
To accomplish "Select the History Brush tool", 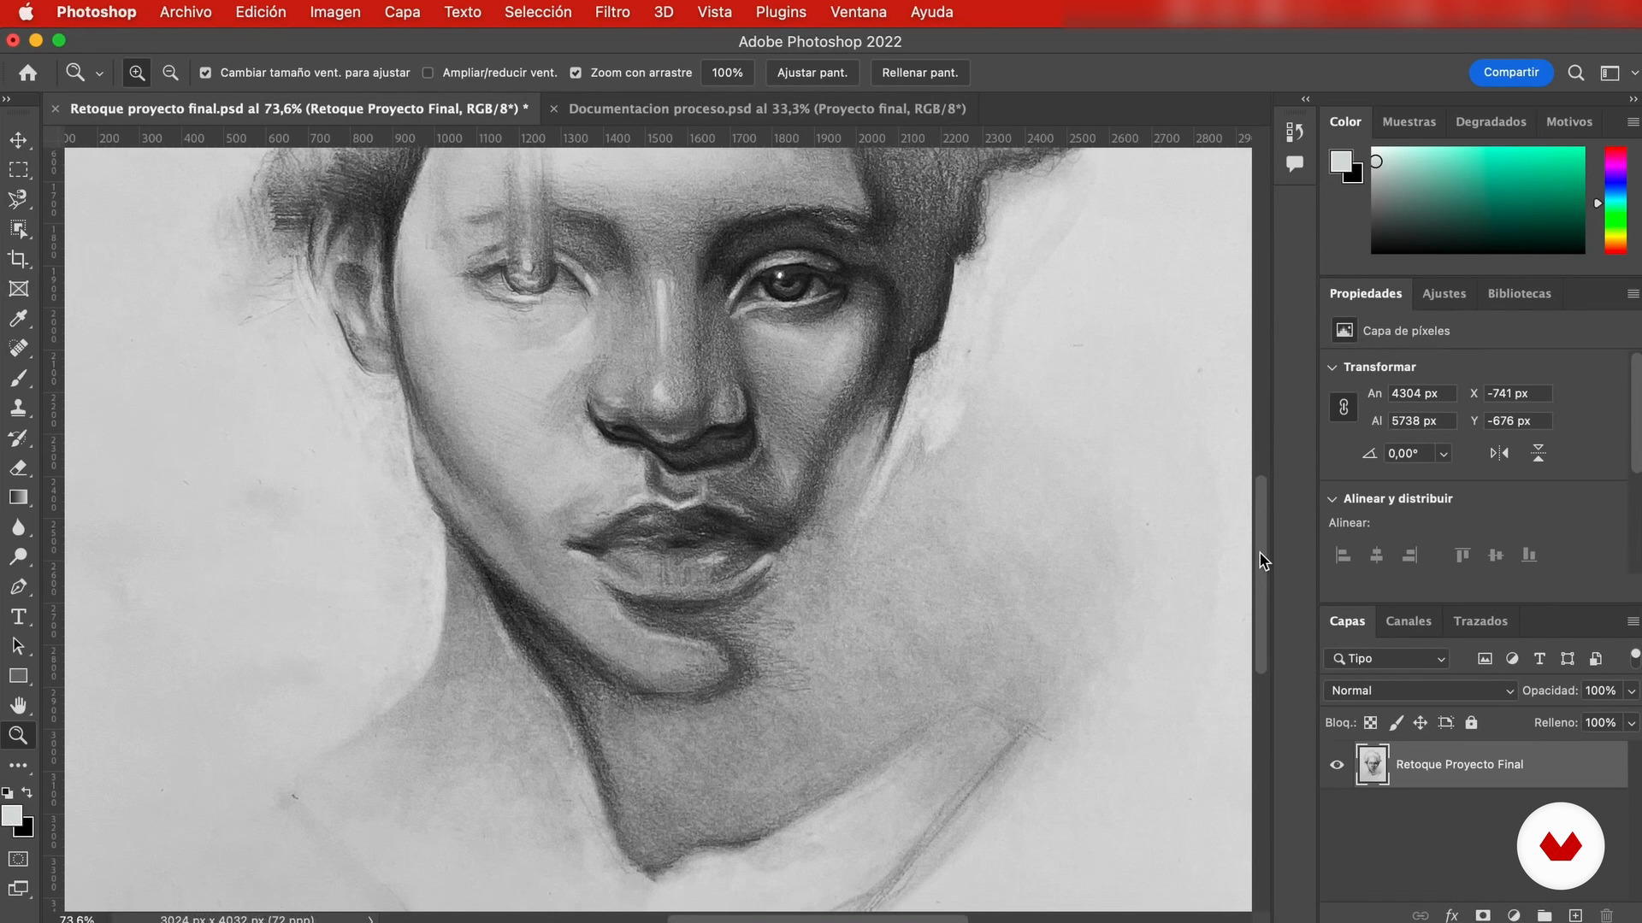I will pos(18,438).
